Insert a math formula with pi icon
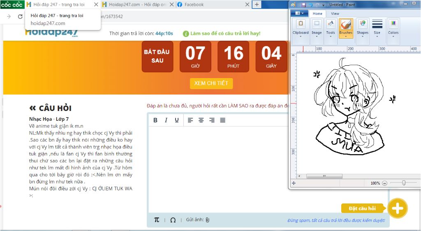 [x=157, y=220]
